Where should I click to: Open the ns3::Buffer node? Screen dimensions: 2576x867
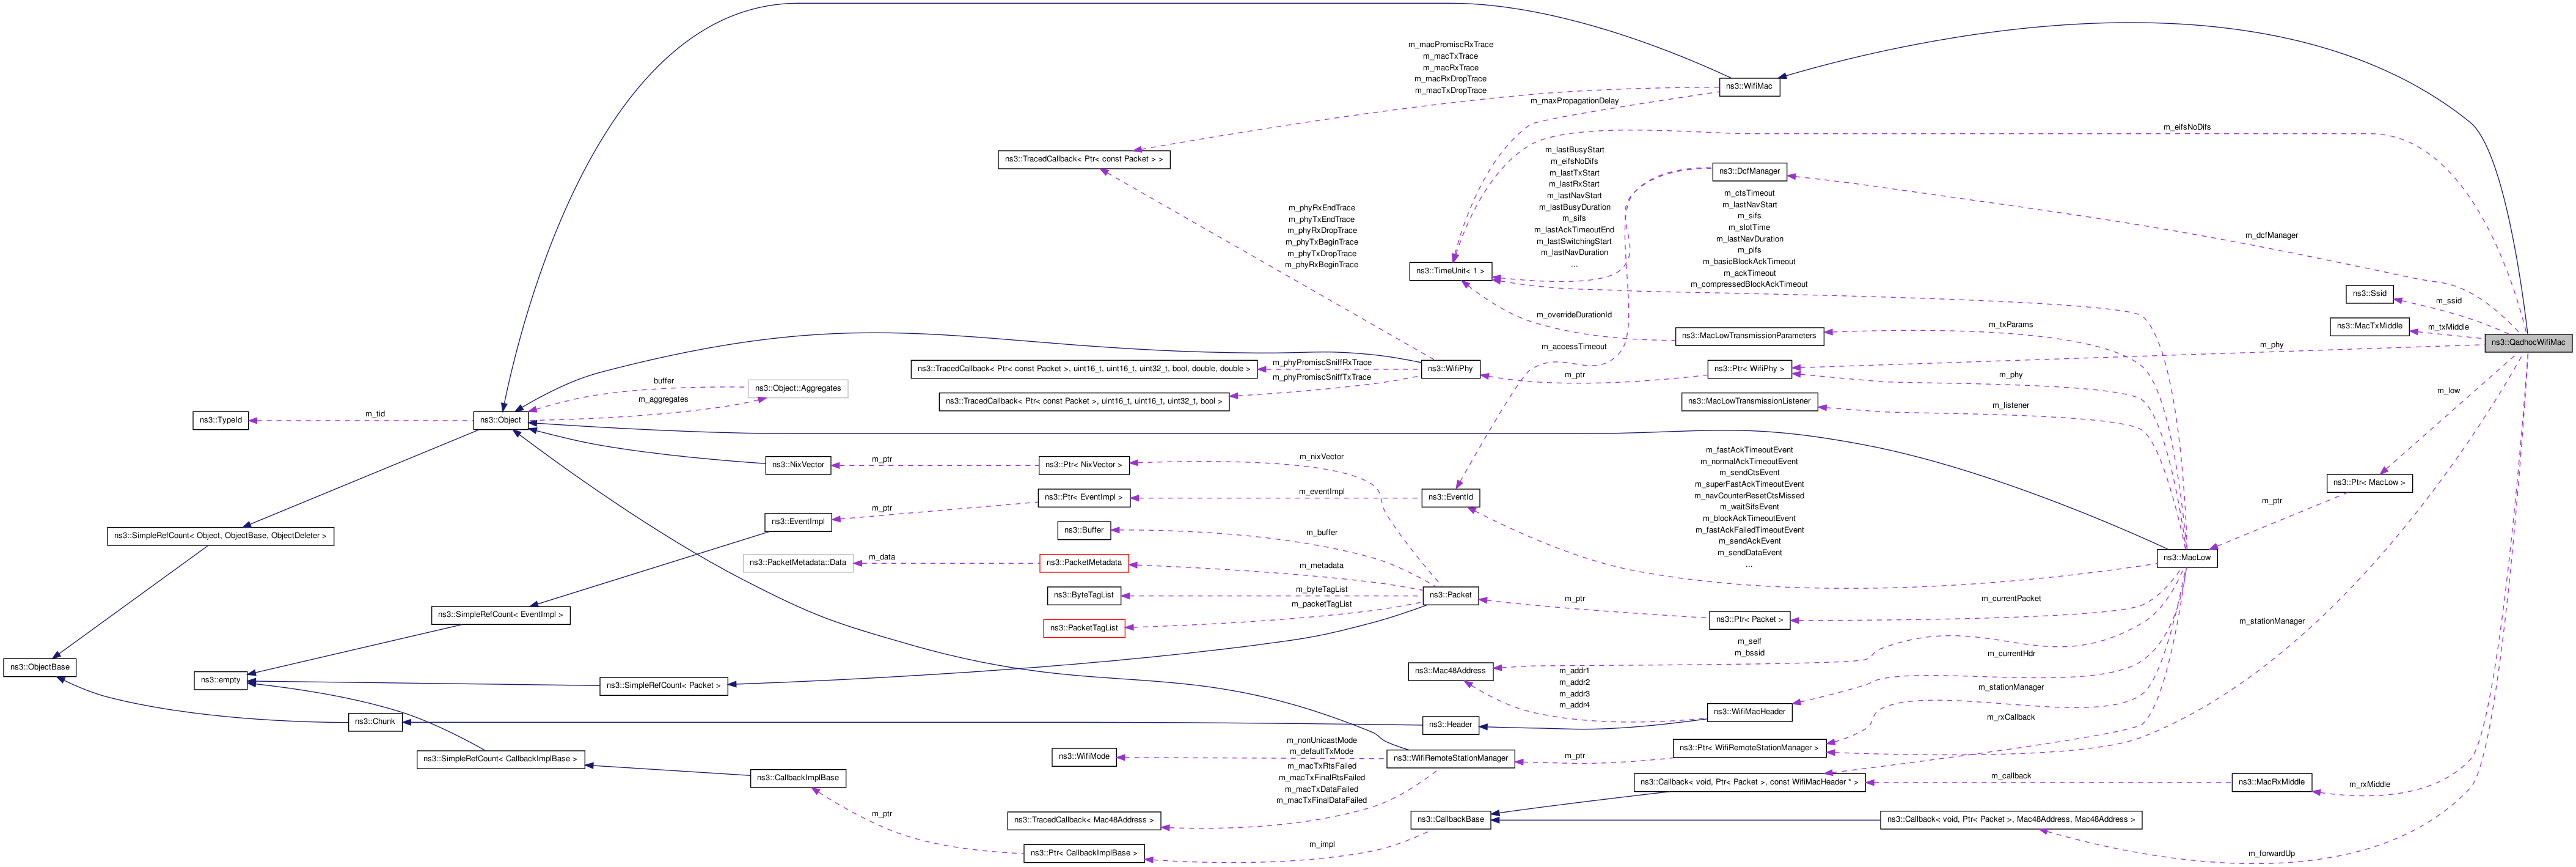[x=1084, y=531]
